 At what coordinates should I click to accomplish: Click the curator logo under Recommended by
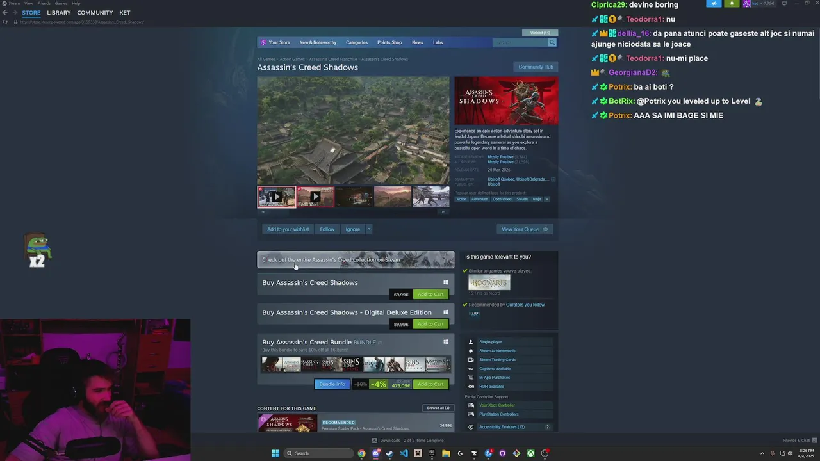point(474,314)
